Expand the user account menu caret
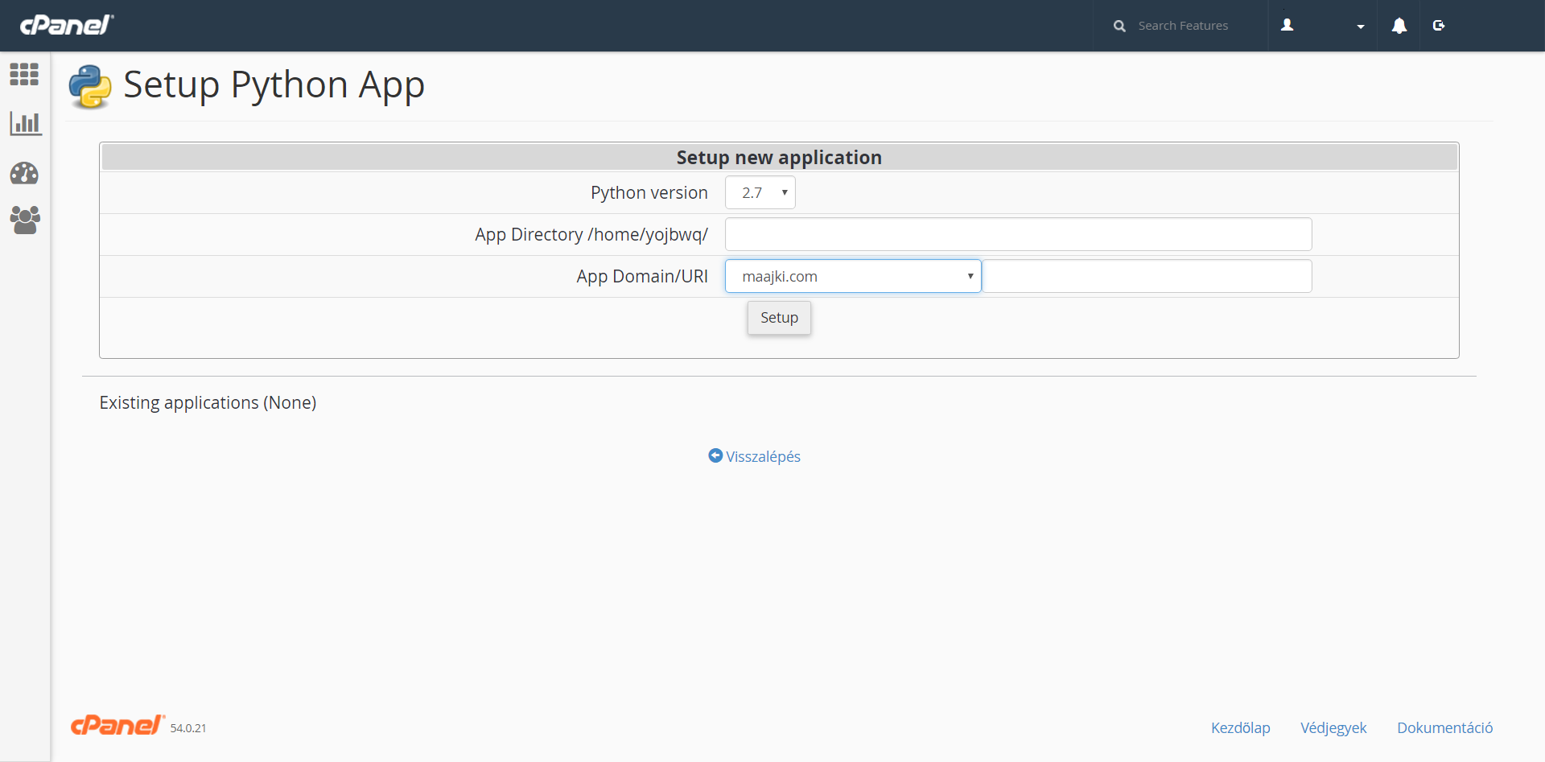This screenshot has width=1545, height=762. coord(1361,27)
